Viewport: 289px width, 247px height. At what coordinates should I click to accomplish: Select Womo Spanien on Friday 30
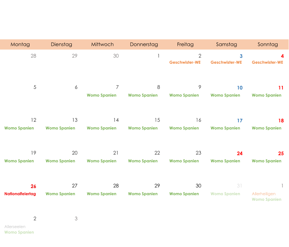click(x=184, y=194)
